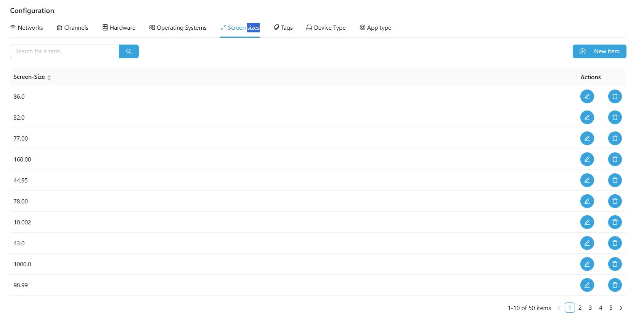Delete the 32.0 screen size entry
636x336 pixels.
[x=615, y=117]
